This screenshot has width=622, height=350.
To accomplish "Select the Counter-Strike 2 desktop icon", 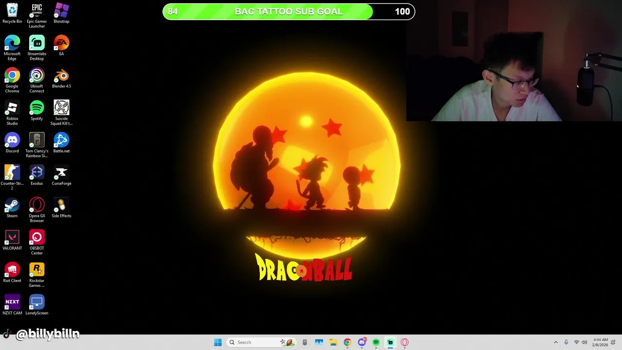I will coord(12,177).
